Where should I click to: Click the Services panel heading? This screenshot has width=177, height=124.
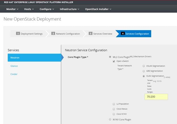[x=13, y=50]
